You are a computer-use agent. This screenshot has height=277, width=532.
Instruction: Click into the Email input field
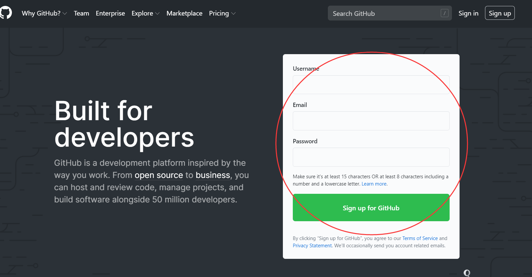pyautogui.click(x=371, y=121)
